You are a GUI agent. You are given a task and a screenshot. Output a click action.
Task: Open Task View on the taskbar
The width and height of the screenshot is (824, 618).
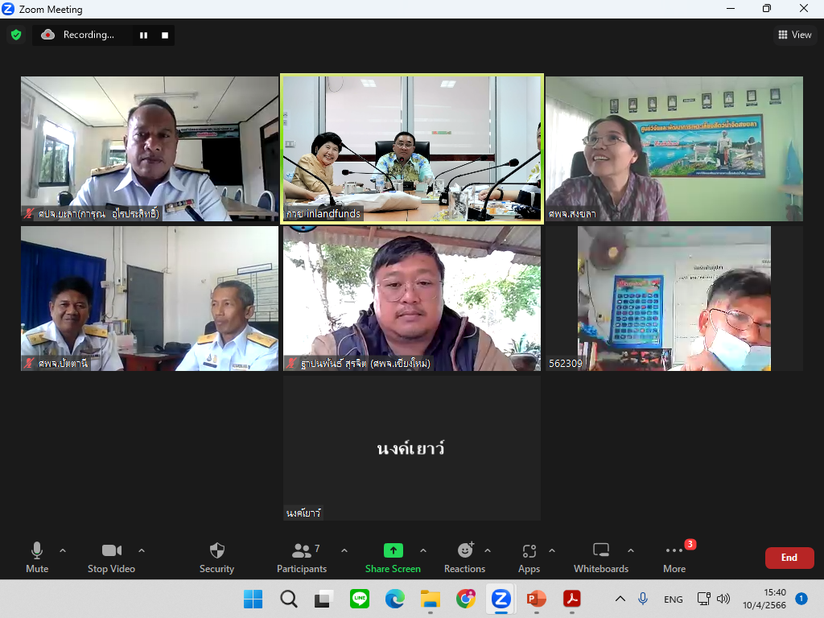tap(323, 599)
